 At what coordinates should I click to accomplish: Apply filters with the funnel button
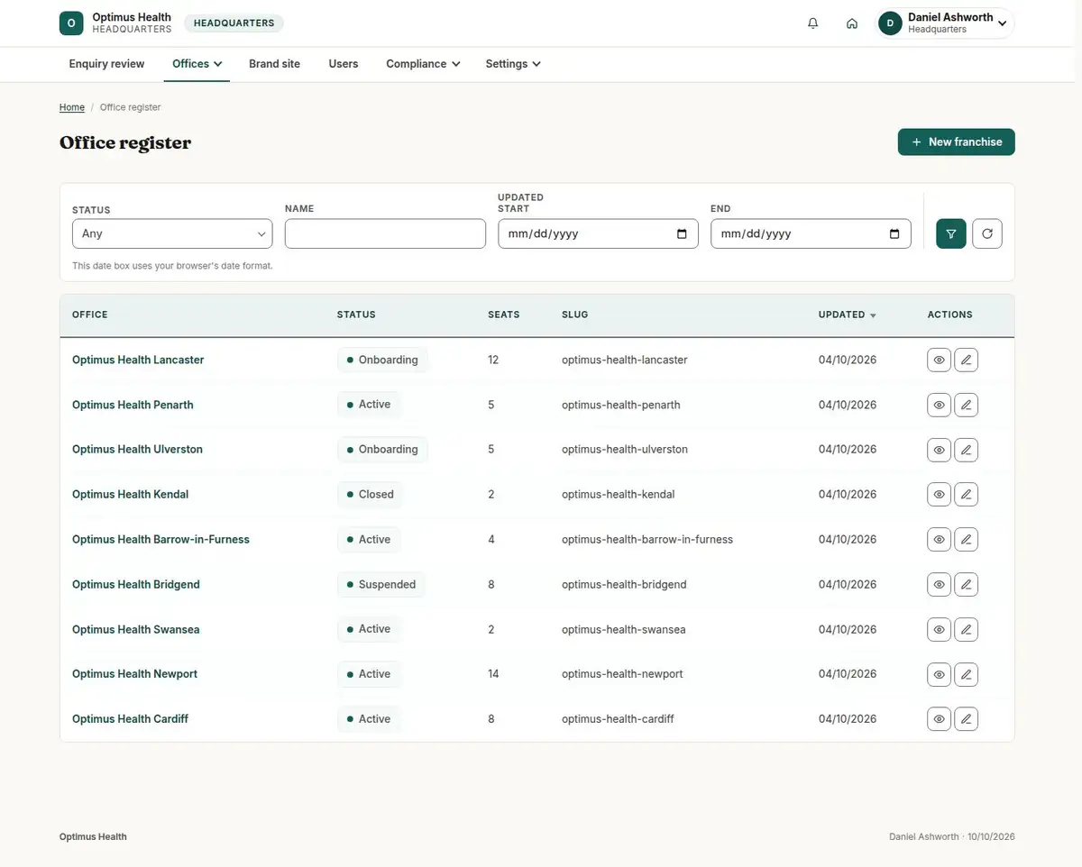[x=951, y=233]
